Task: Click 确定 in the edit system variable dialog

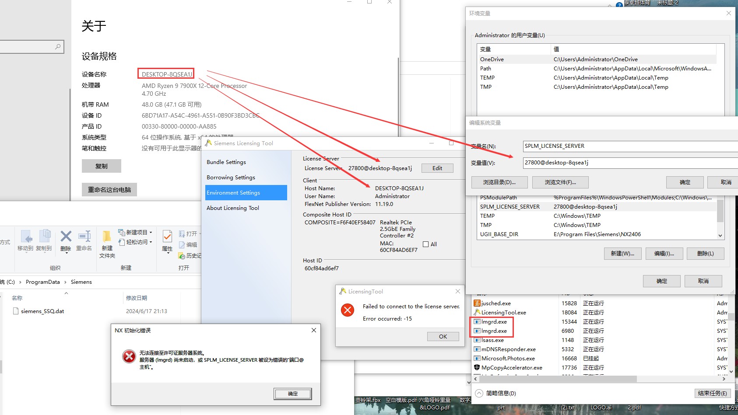Action: 685,182
